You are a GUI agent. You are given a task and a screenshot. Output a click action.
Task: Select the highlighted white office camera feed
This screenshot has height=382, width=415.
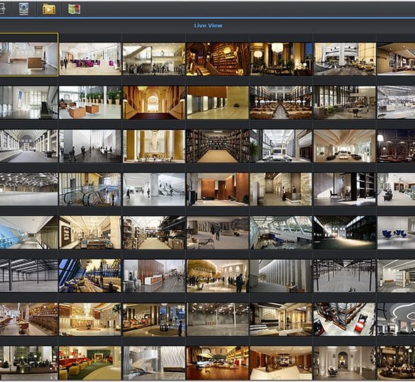click(x=28, y=59)
